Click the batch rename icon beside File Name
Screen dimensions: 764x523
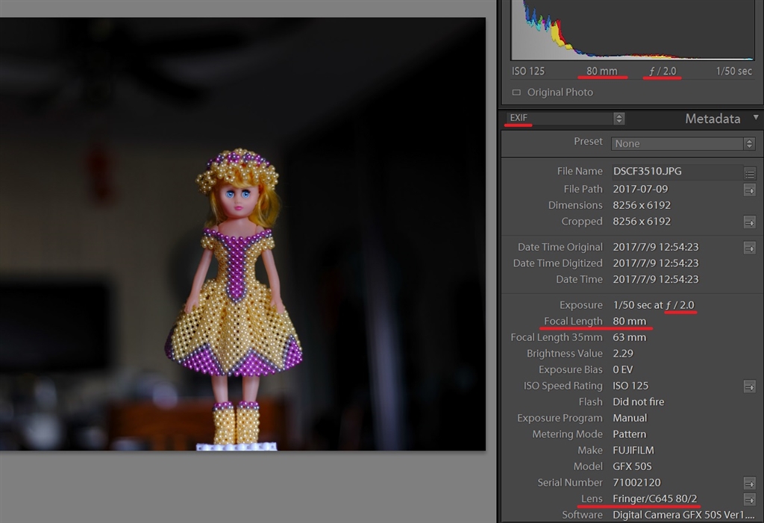coord(749,172)
